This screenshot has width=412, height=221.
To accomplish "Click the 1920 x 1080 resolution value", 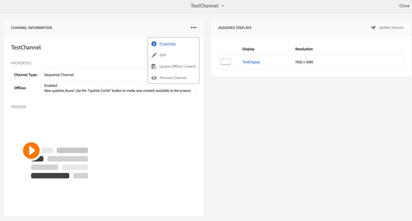I will click(304, 62).
